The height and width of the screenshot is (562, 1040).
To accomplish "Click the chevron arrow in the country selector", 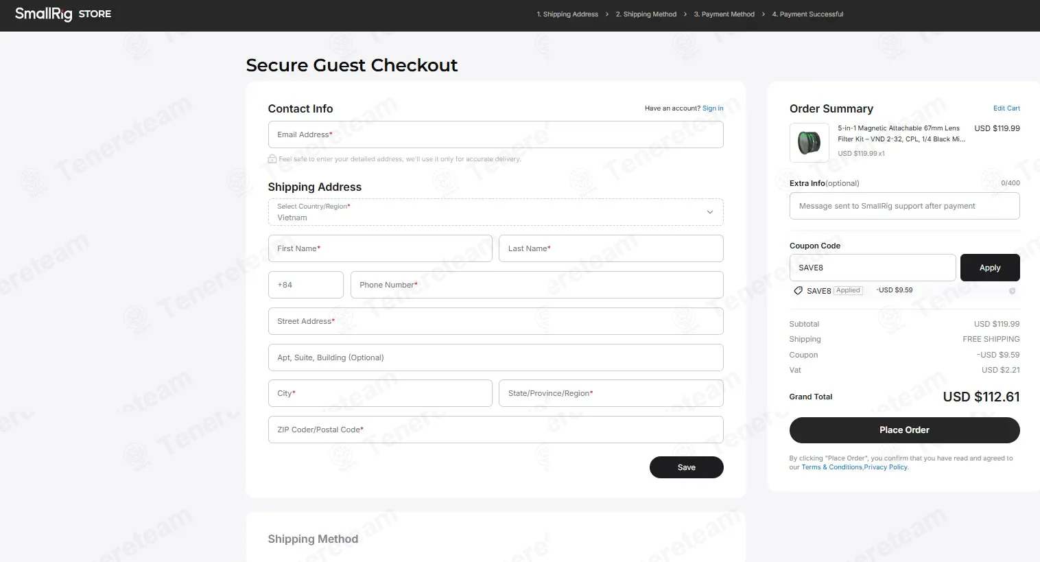I will [x=710, y=212].
